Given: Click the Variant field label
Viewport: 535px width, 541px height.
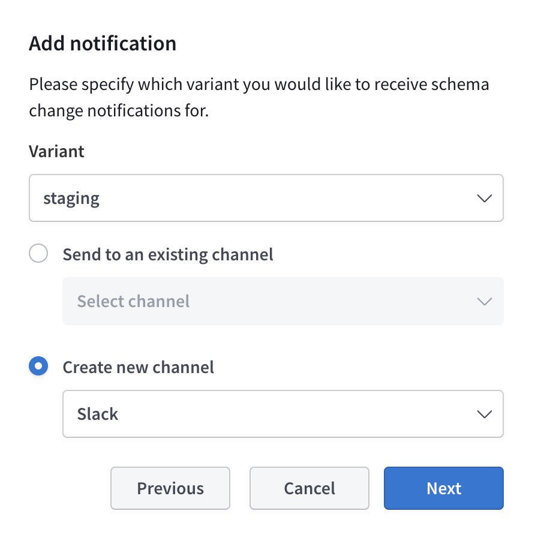Looking at the screenshot, I should point(56,151).
